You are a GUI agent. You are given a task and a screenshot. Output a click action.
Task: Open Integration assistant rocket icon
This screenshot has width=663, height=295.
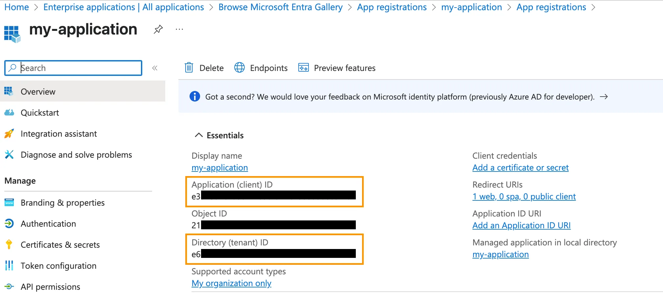[x=9, y=134]
